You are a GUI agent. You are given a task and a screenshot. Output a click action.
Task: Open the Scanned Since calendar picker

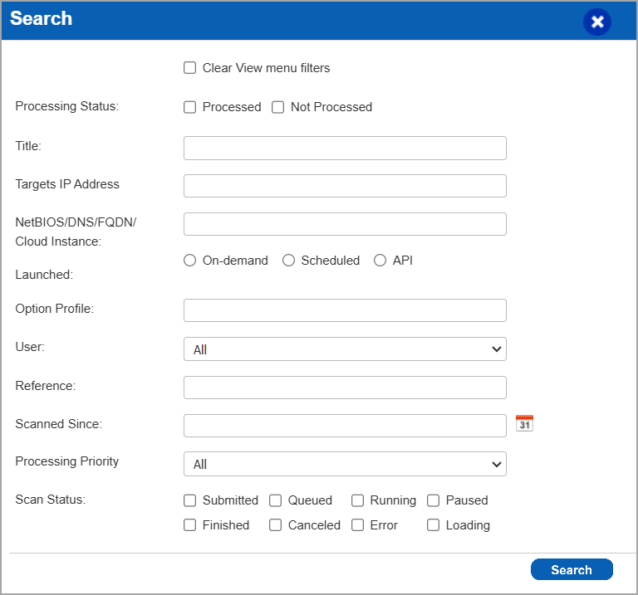pyautogui.click(x=524, y=424)
